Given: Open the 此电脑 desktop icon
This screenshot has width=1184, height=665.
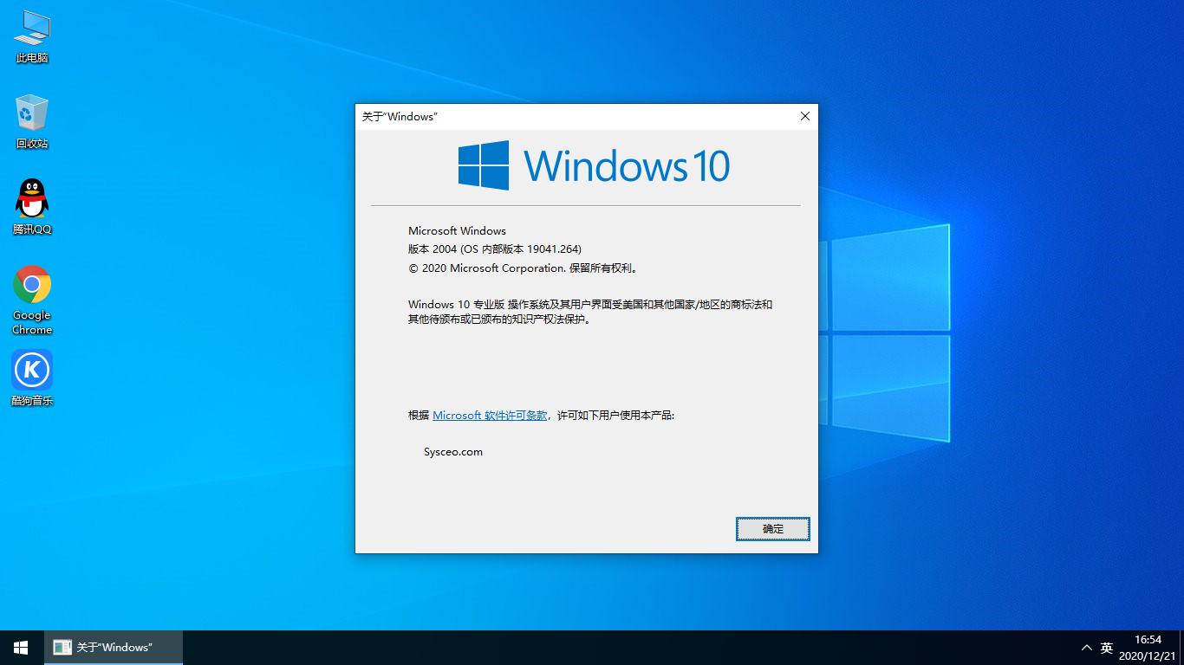Looking at the screenshot, I should click(x=32, y=37).
